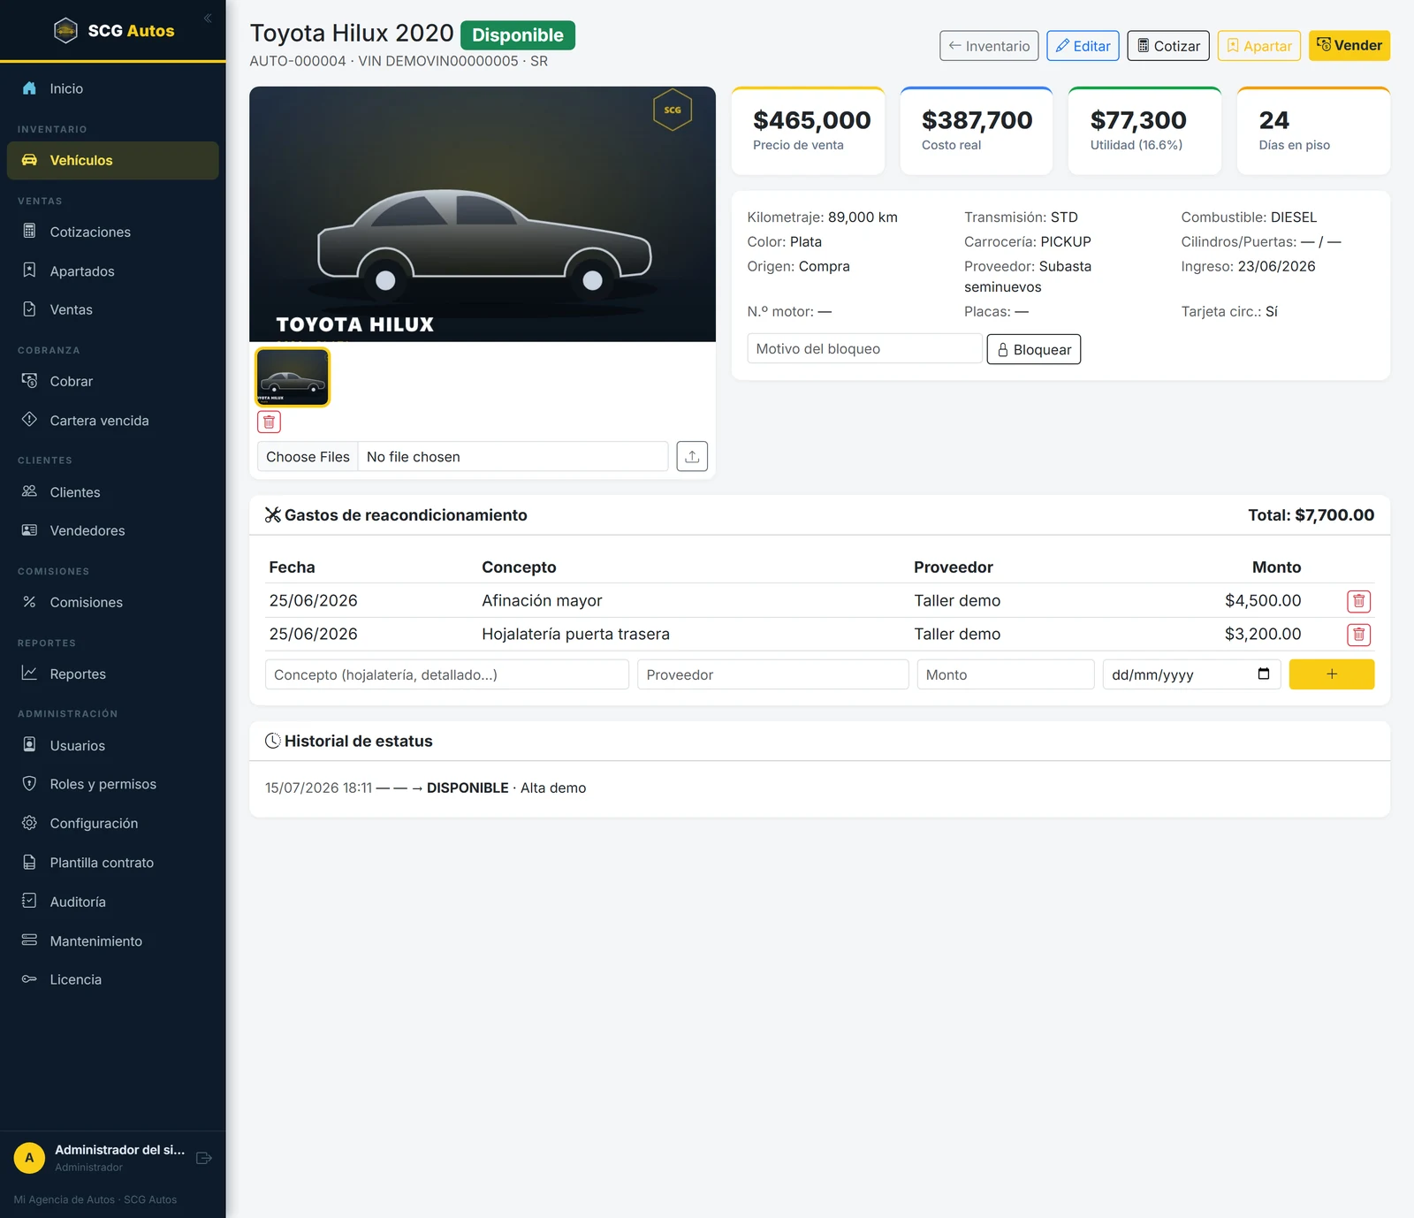Focus the Motivo del bloqueo field
The width and height of the screenshot is (1414, 1218).
pyautogui.click(x=864, y=349)
